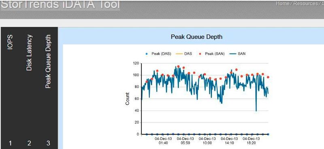Screen dimensions: 324x149
Task: Click the highest red Peak (SAN) point
Action: coord(178,66)
